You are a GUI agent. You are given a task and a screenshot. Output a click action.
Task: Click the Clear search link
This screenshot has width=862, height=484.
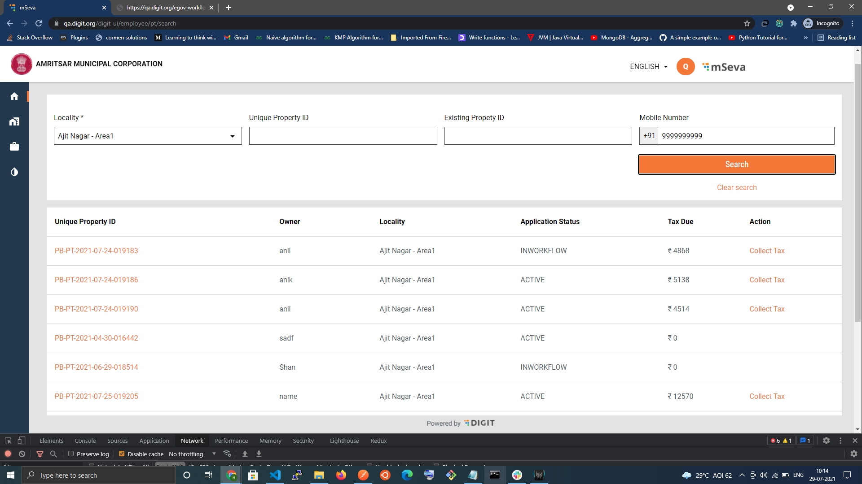(x=736, y=187)
